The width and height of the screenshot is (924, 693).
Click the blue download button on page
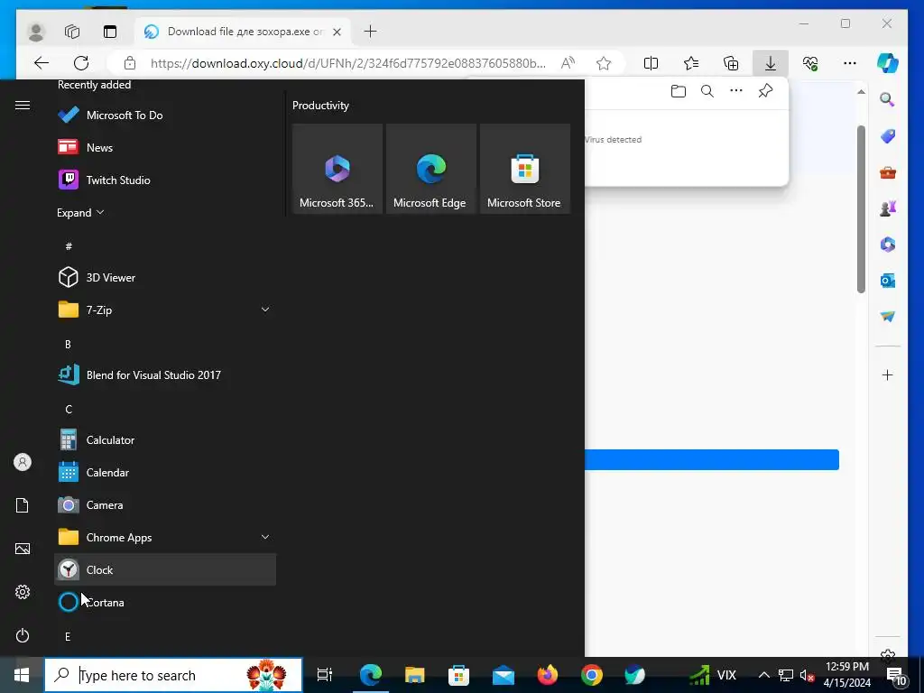pos(712,459)
